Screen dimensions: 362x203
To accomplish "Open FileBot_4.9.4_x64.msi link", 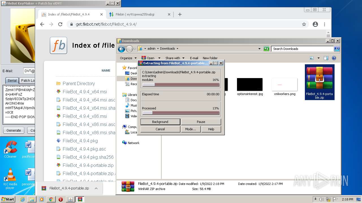I will pyautogui.click(x=85, y=92).
